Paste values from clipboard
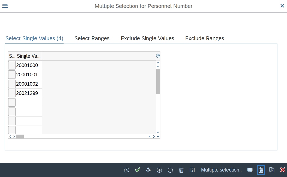Image resolution: width=287 pixels, height=177 pixels. [x=261, y=170]
